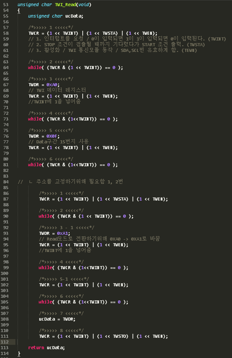Click the TWI_Read function name
The width and height of the screenshot is (232, 358).
pyautogui.click(x=66, y=5)
